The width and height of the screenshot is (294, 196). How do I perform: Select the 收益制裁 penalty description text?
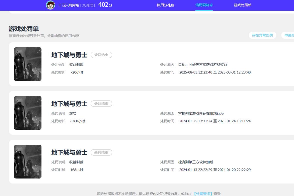pyautogui.click(x=76, y=64)
